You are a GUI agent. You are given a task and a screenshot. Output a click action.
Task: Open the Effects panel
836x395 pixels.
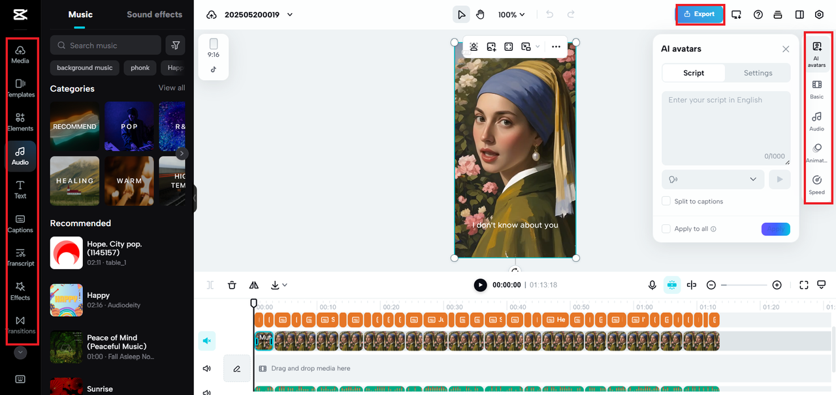(x=20, y=292)
